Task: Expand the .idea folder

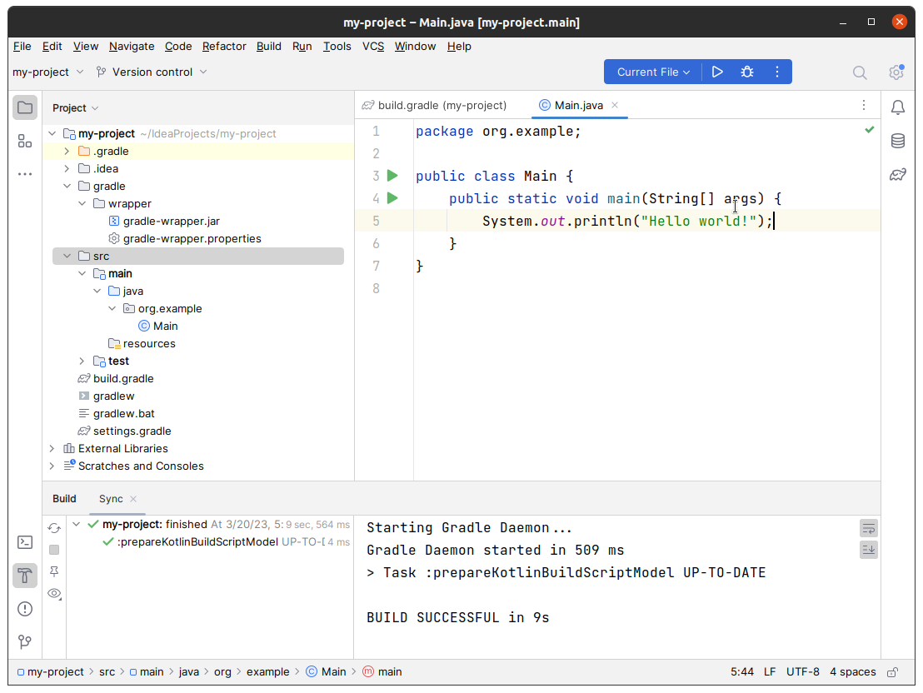Action: [67, 169]
